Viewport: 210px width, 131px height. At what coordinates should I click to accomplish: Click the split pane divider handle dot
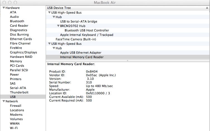pyautogui.click(x=128, y=61)
